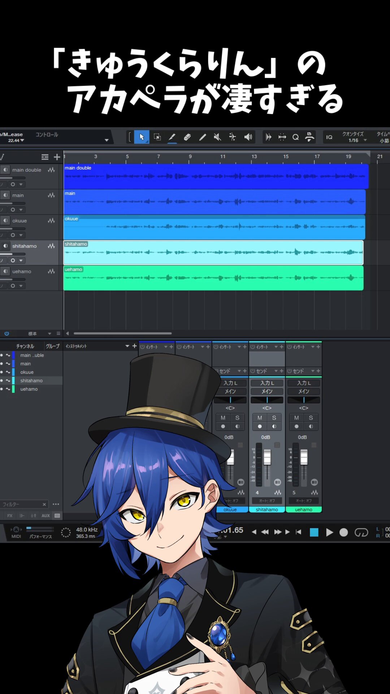Start recording with the Record button

[344, 532]
